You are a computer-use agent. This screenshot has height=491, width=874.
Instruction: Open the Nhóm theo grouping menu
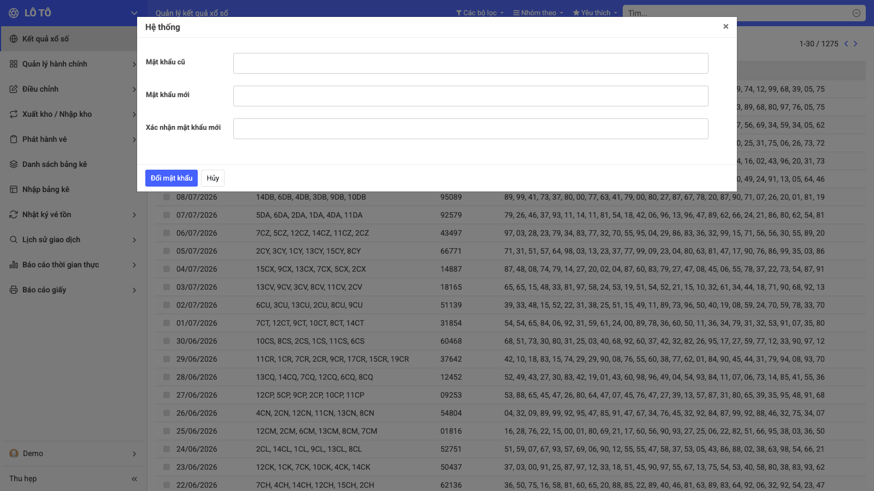538,13
